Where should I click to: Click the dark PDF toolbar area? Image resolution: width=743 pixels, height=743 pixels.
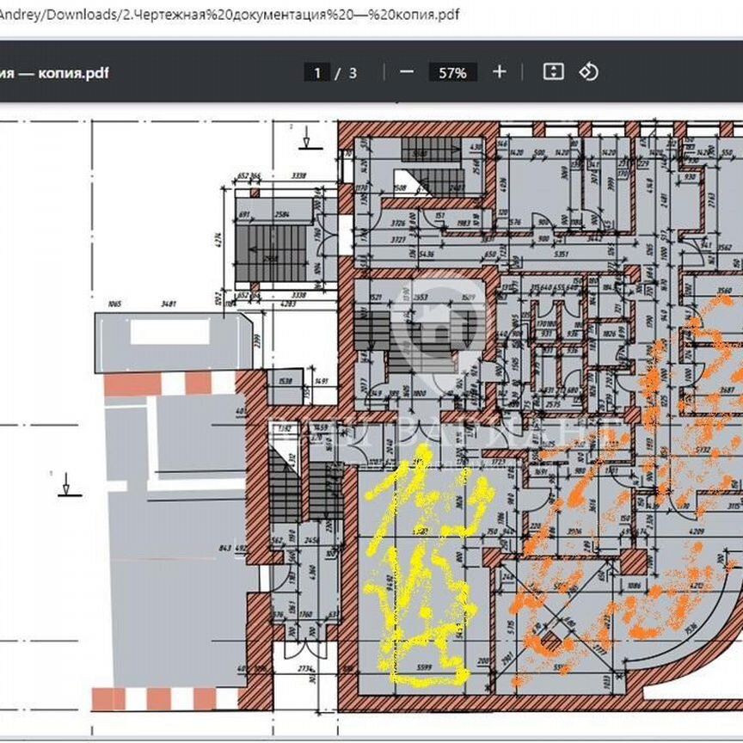click(x=215, y=72)
